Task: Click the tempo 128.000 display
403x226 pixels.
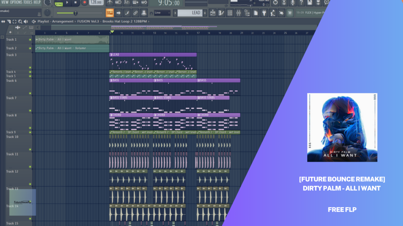Action: (96, 2)
